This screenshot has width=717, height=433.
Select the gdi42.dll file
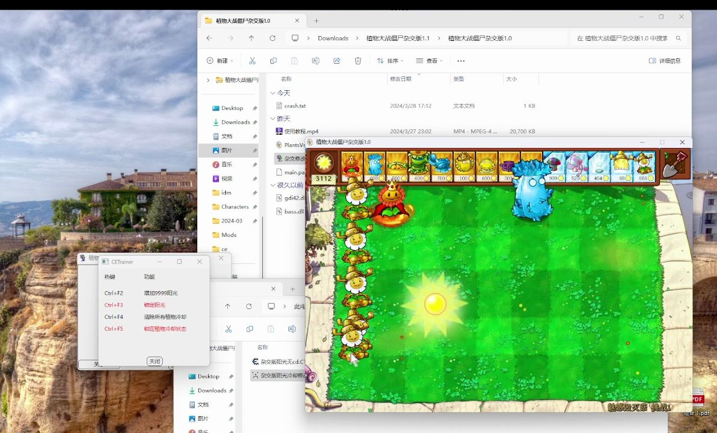290,198
